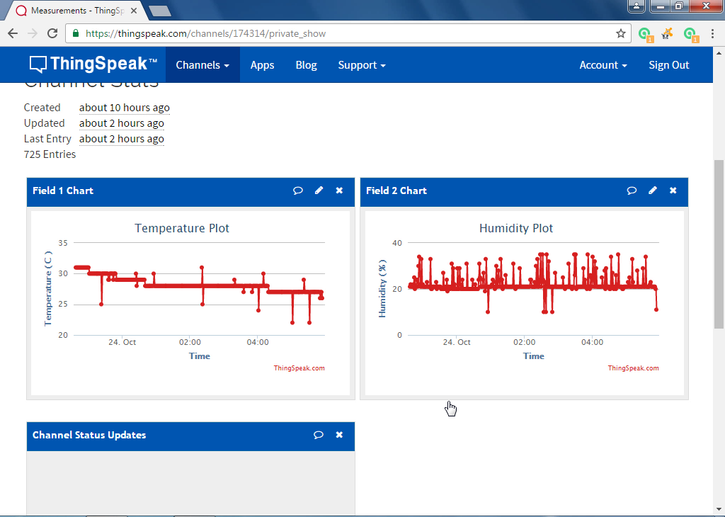This screenshot has width=725, height=517.
Task: Open comments on Field 1 Chart
Action: click(298, 191)
